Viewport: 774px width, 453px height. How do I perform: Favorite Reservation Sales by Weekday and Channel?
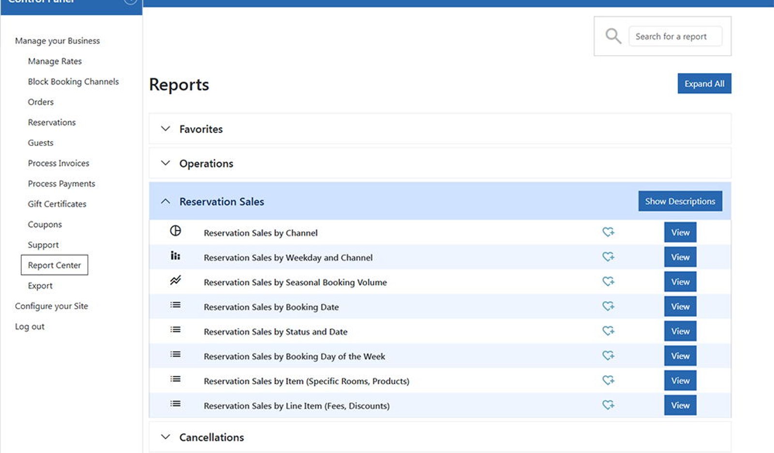click(608, 257)
